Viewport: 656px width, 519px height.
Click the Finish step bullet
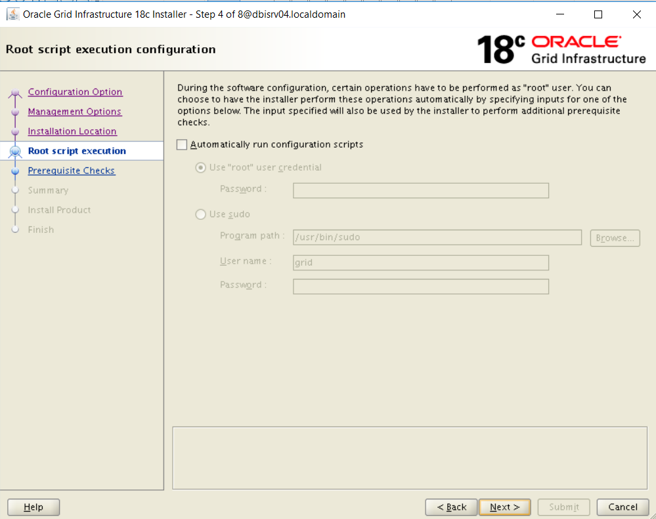(16, 230)
